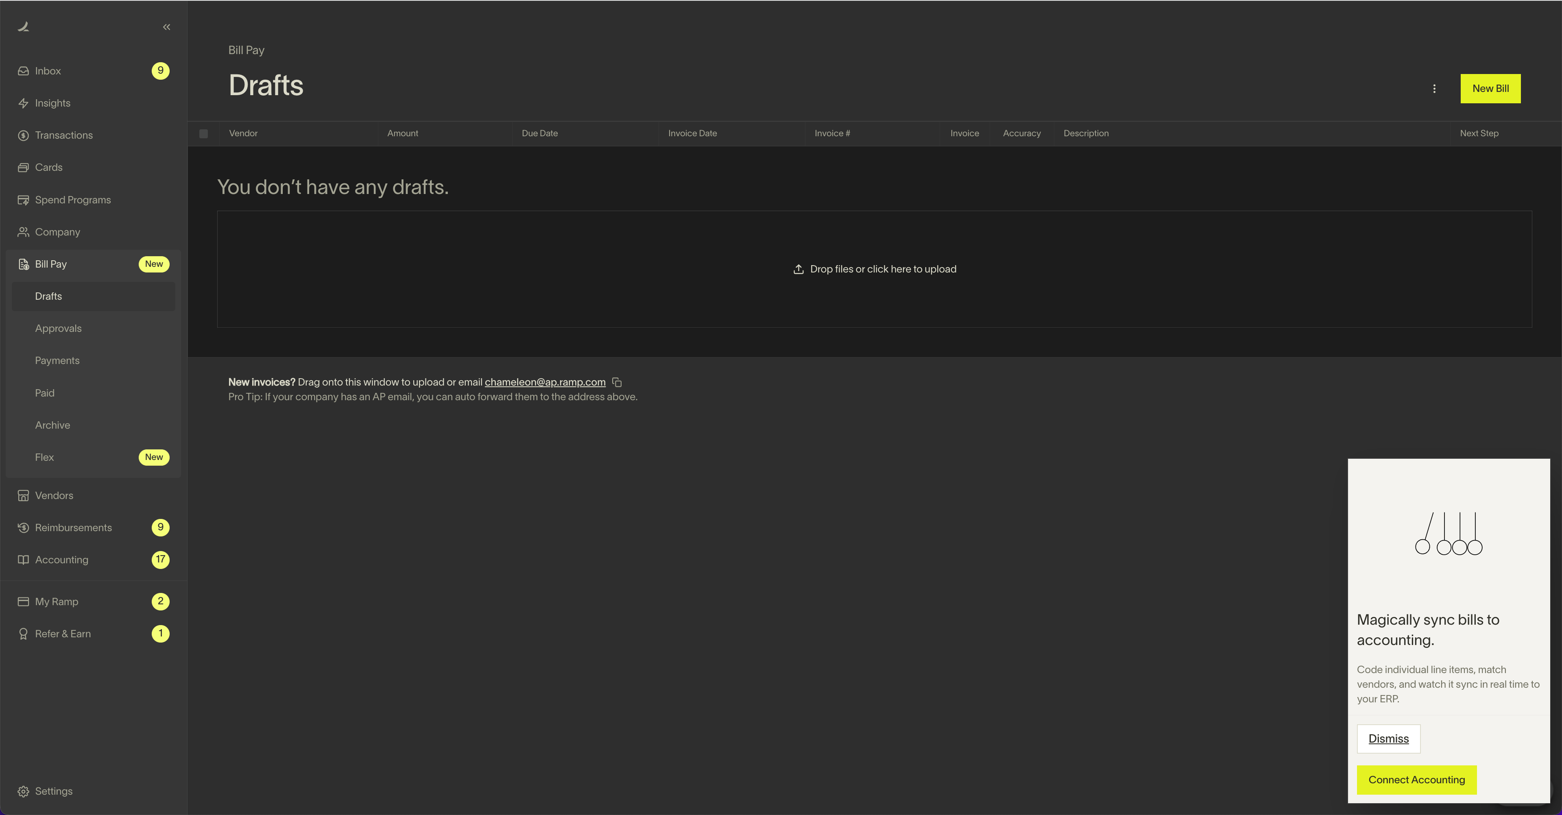Viewport: 1562px width, 815px height.
Task: Click the Transactions dollar icon
Action: (23, 135)
